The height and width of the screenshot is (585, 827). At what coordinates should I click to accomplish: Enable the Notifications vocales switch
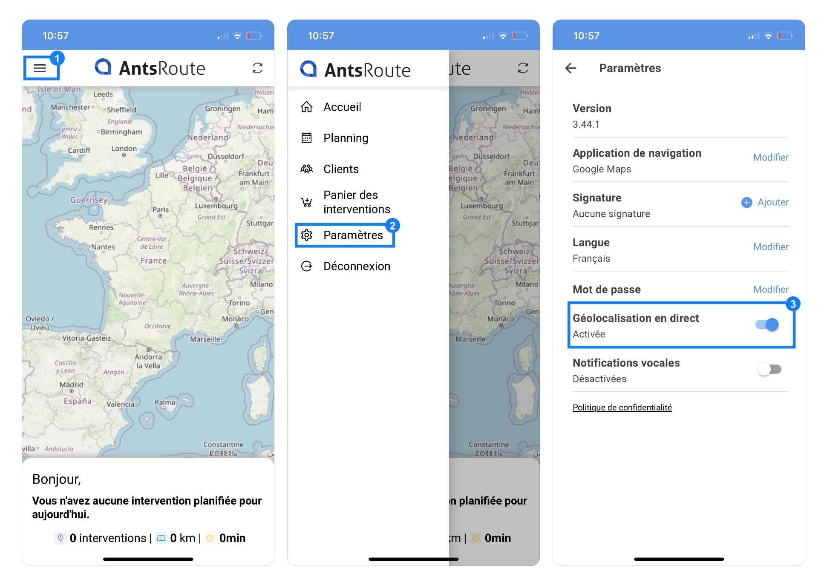[769, 369]
